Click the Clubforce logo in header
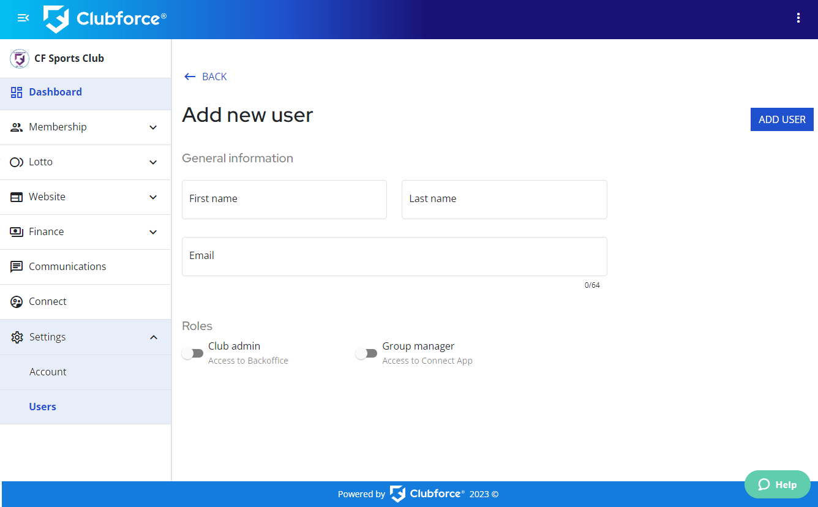The height and width of the screenshot is (507, 818). tap(105, 19)
